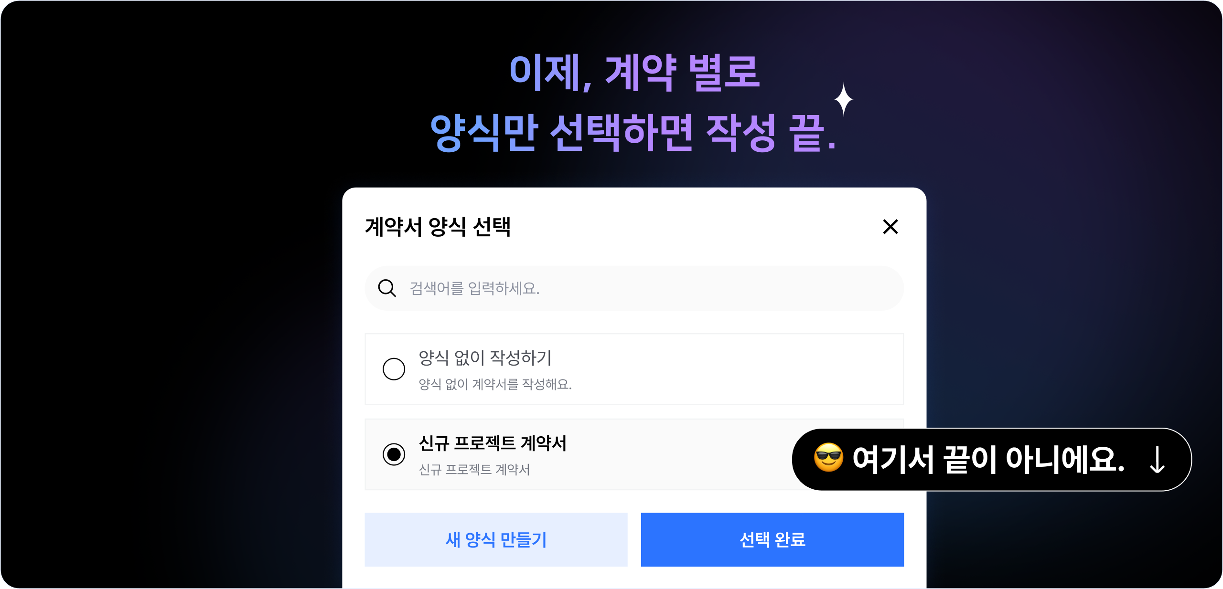This screenshot has width=1223, height=589.
Task: Click the down arrow in the black pill
Action: (x=1157, y=460)
